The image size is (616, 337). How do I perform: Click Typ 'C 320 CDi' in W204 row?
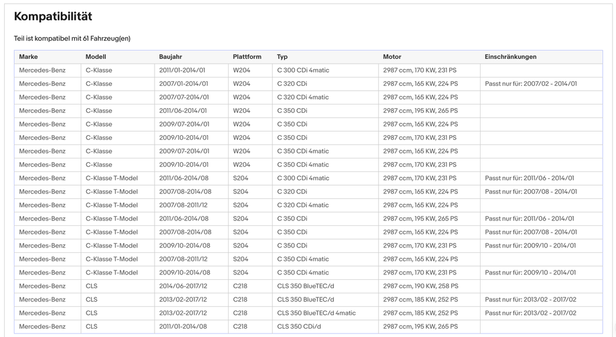pos(292,83)
